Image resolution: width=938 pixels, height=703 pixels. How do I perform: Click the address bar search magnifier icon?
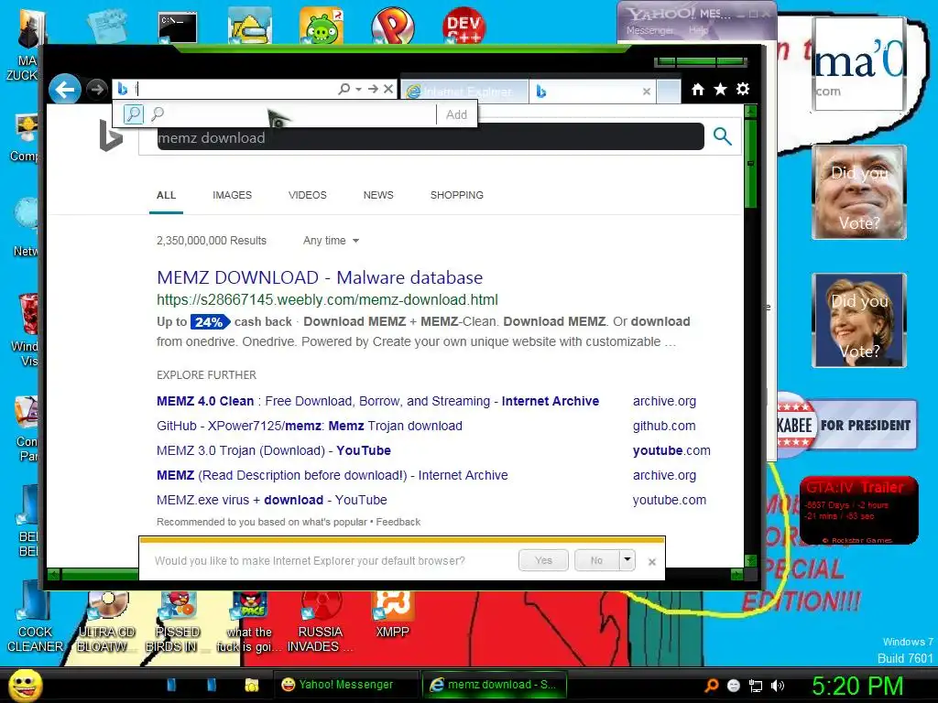[x=344, y=89]
